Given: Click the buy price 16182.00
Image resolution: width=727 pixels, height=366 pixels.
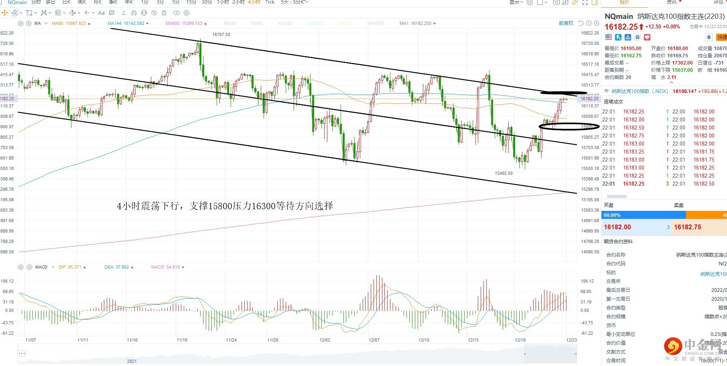Looking at the screenshot, I should [x=617, y=227].
